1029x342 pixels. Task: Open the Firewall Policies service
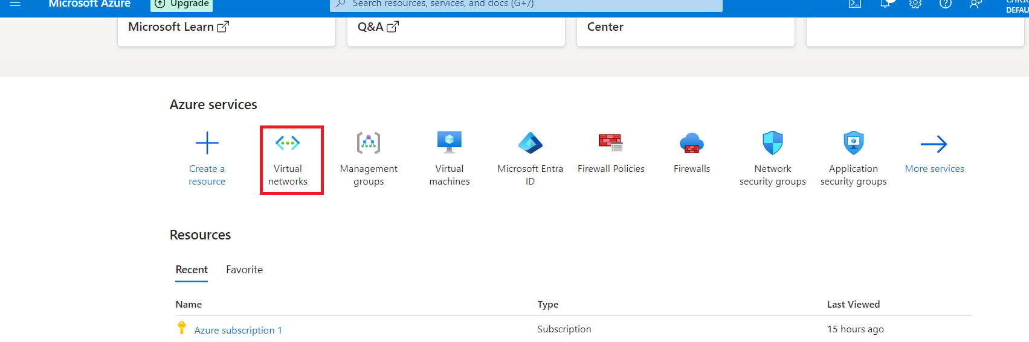click(611, 144)
